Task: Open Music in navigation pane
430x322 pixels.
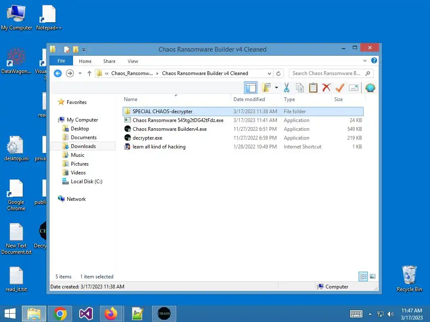Action: tap(73, 155)
